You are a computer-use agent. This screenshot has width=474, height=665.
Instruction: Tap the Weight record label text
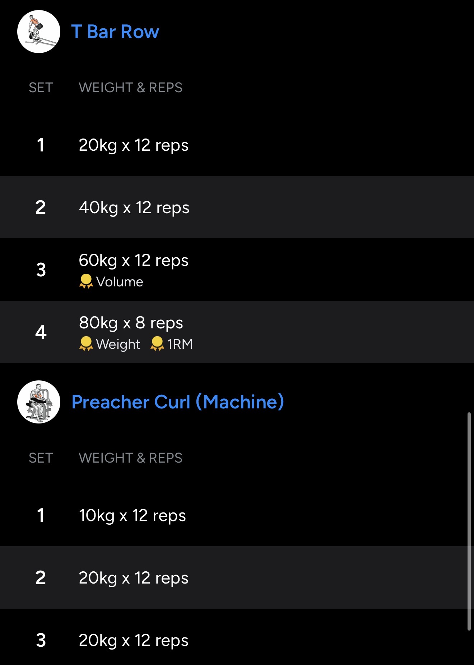118,345
